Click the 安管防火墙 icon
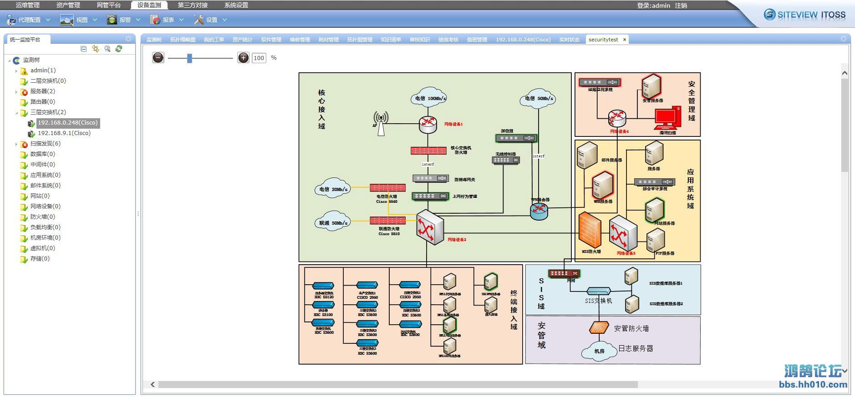Viewport: 855px width, 397px height. 599,327
